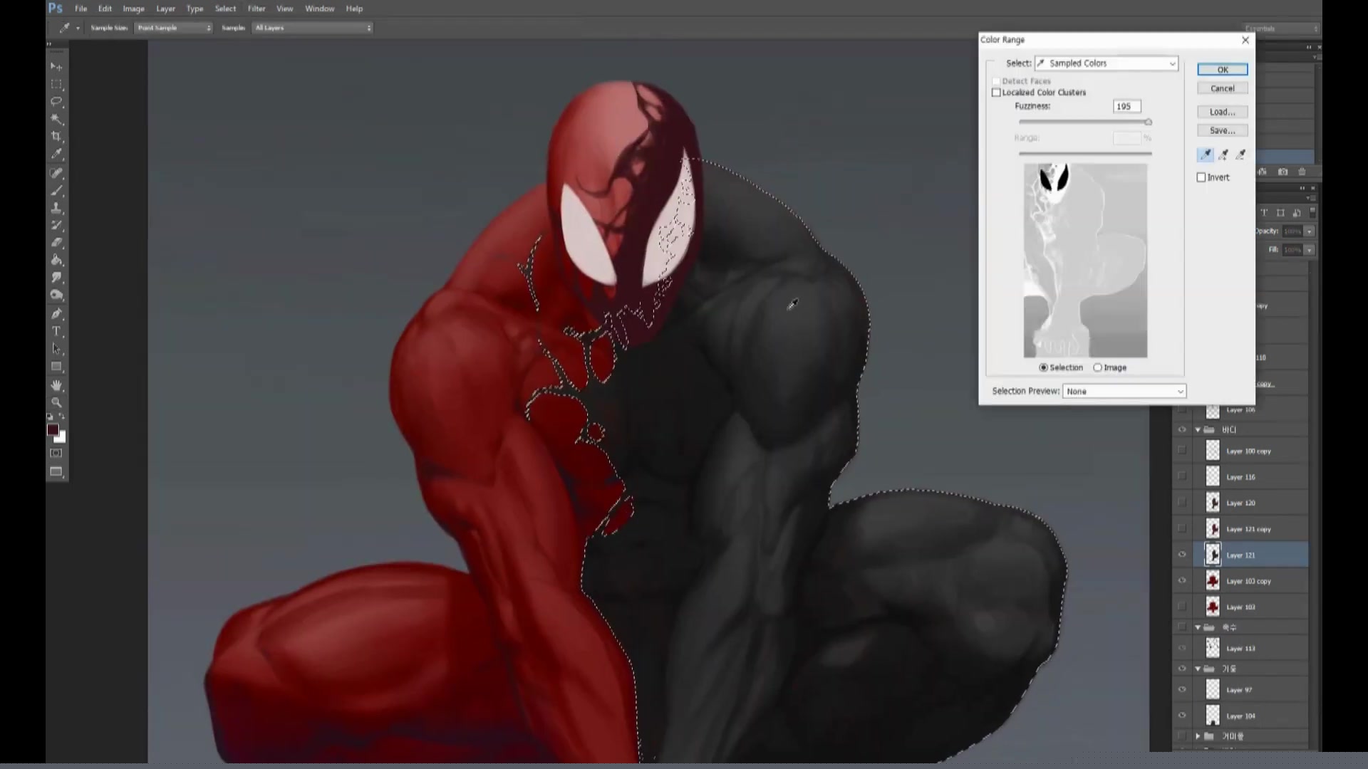
Task: Open the Layer menu
Action: (x=165, y=9)
